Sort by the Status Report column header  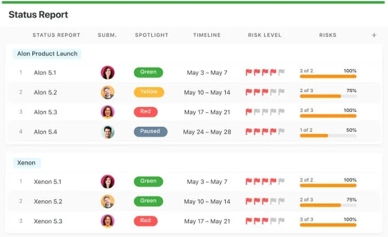click(57, 35)
